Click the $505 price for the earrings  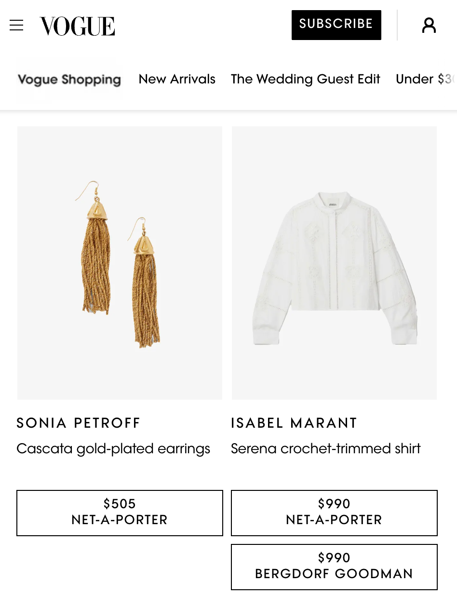[x=120, y=504]
